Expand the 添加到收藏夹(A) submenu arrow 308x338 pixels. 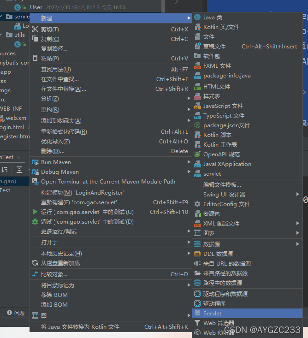[x=189, y=120]
